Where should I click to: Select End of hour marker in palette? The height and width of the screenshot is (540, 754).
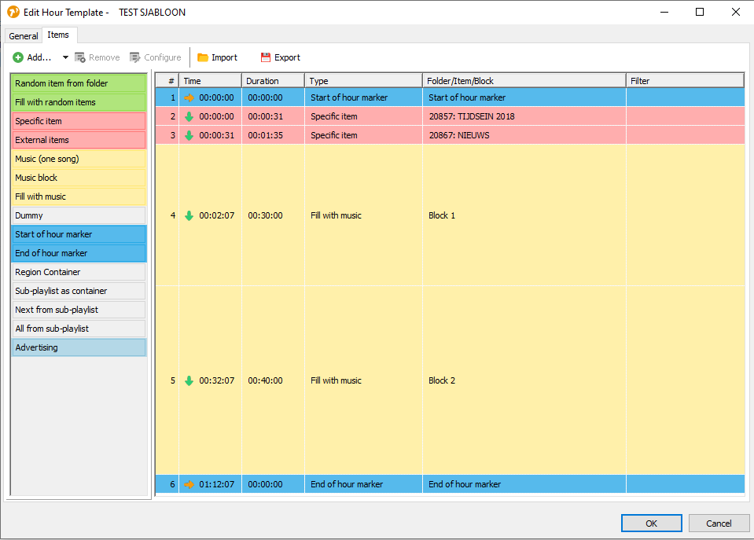pyautogui.click(x=79, y=253)
